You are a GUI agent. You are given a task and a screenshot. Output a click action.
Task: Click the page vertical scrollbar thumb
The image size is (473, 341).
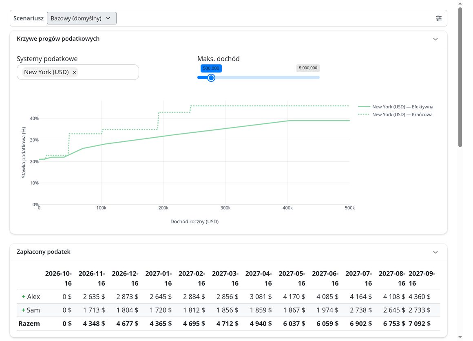click(x=460, y=77)
